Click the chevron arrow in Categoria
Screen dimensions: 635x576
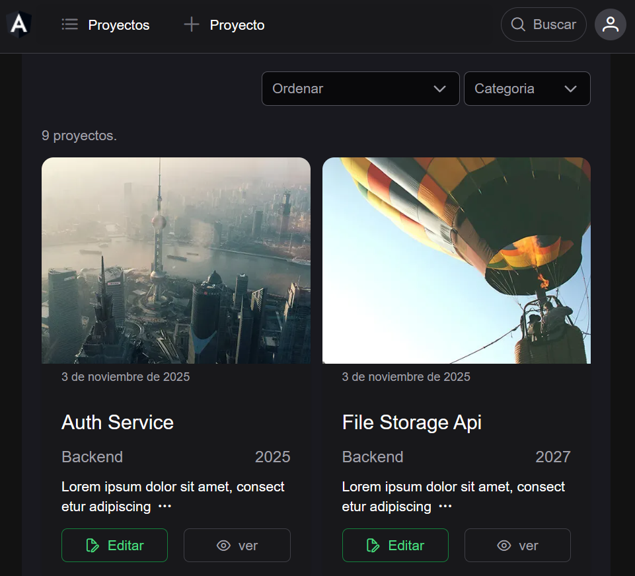(570, 89)
